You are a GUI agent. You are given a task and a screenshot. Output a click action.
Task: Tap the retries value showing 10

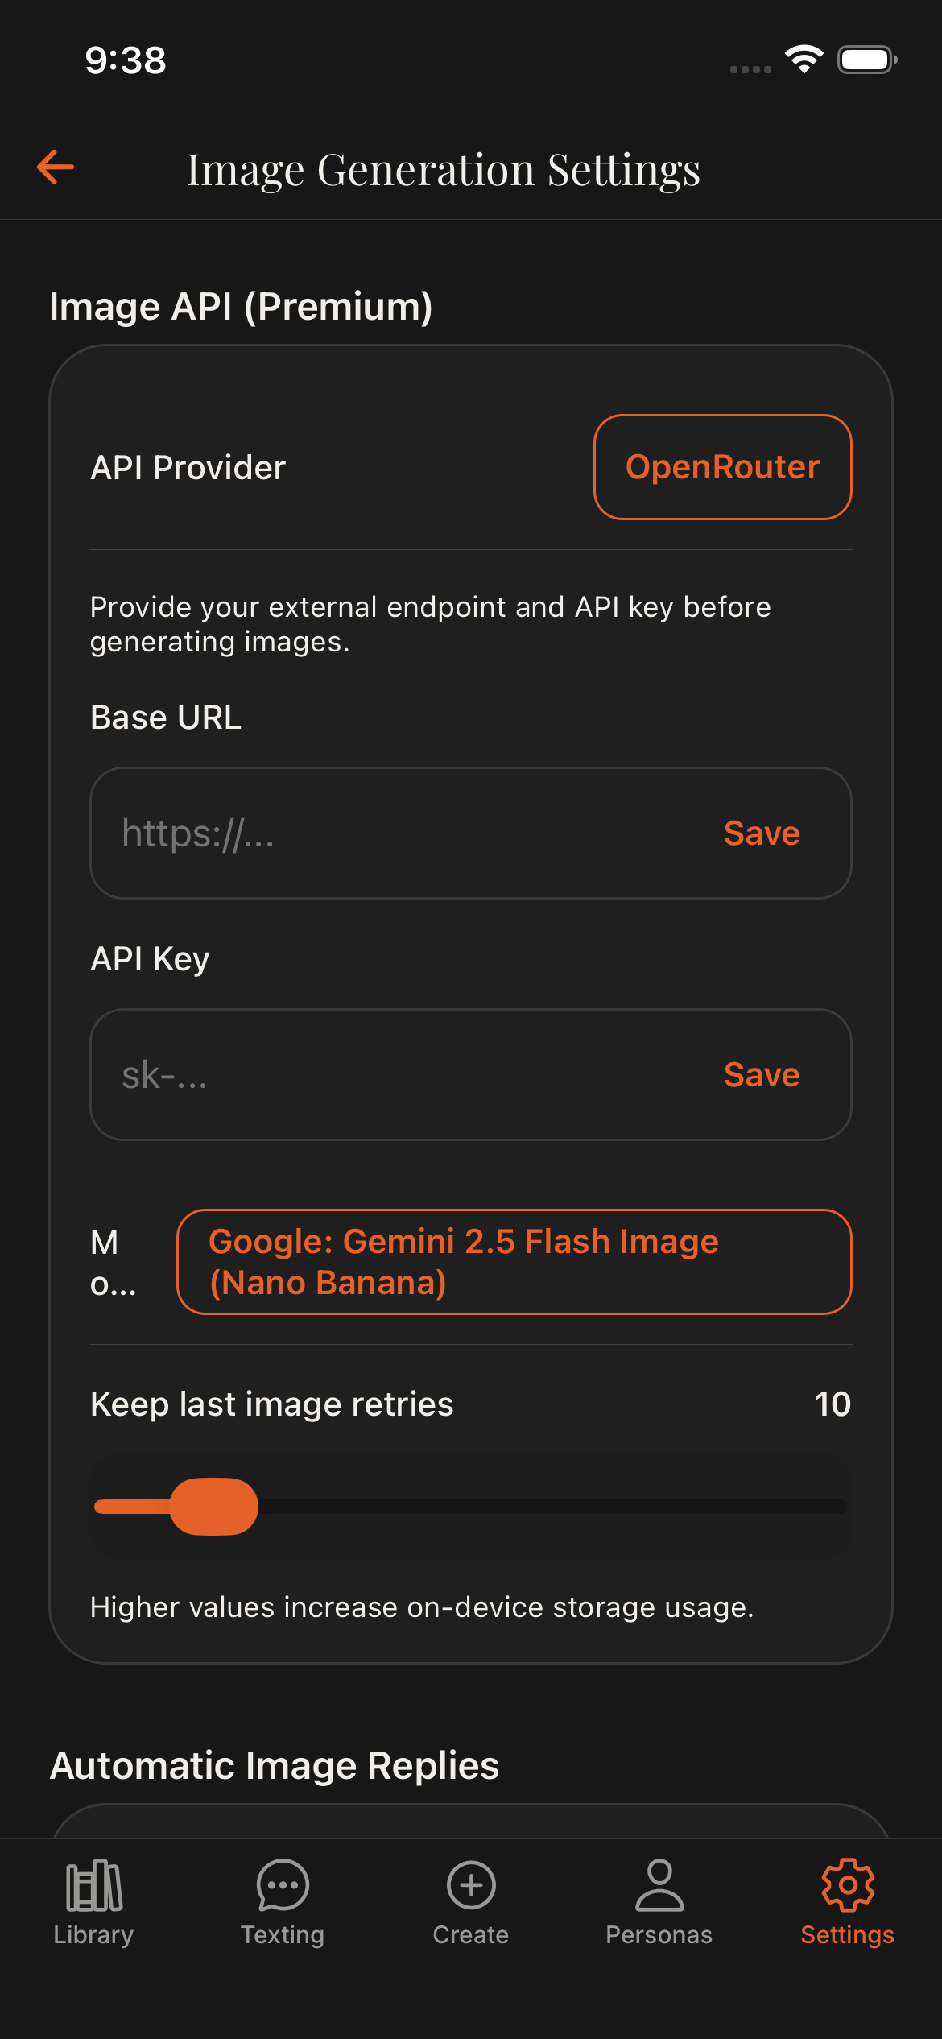coord(833,1403)
